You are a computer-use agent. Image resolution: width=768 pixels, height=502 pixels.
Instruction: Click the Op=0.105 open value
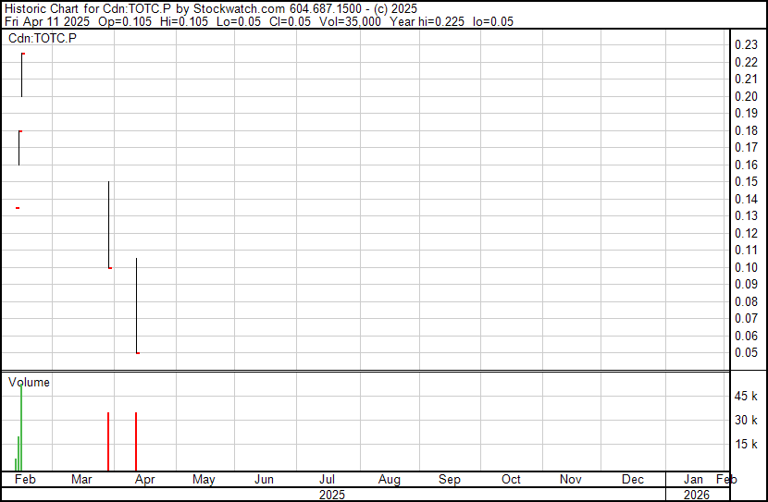point(125,21)
